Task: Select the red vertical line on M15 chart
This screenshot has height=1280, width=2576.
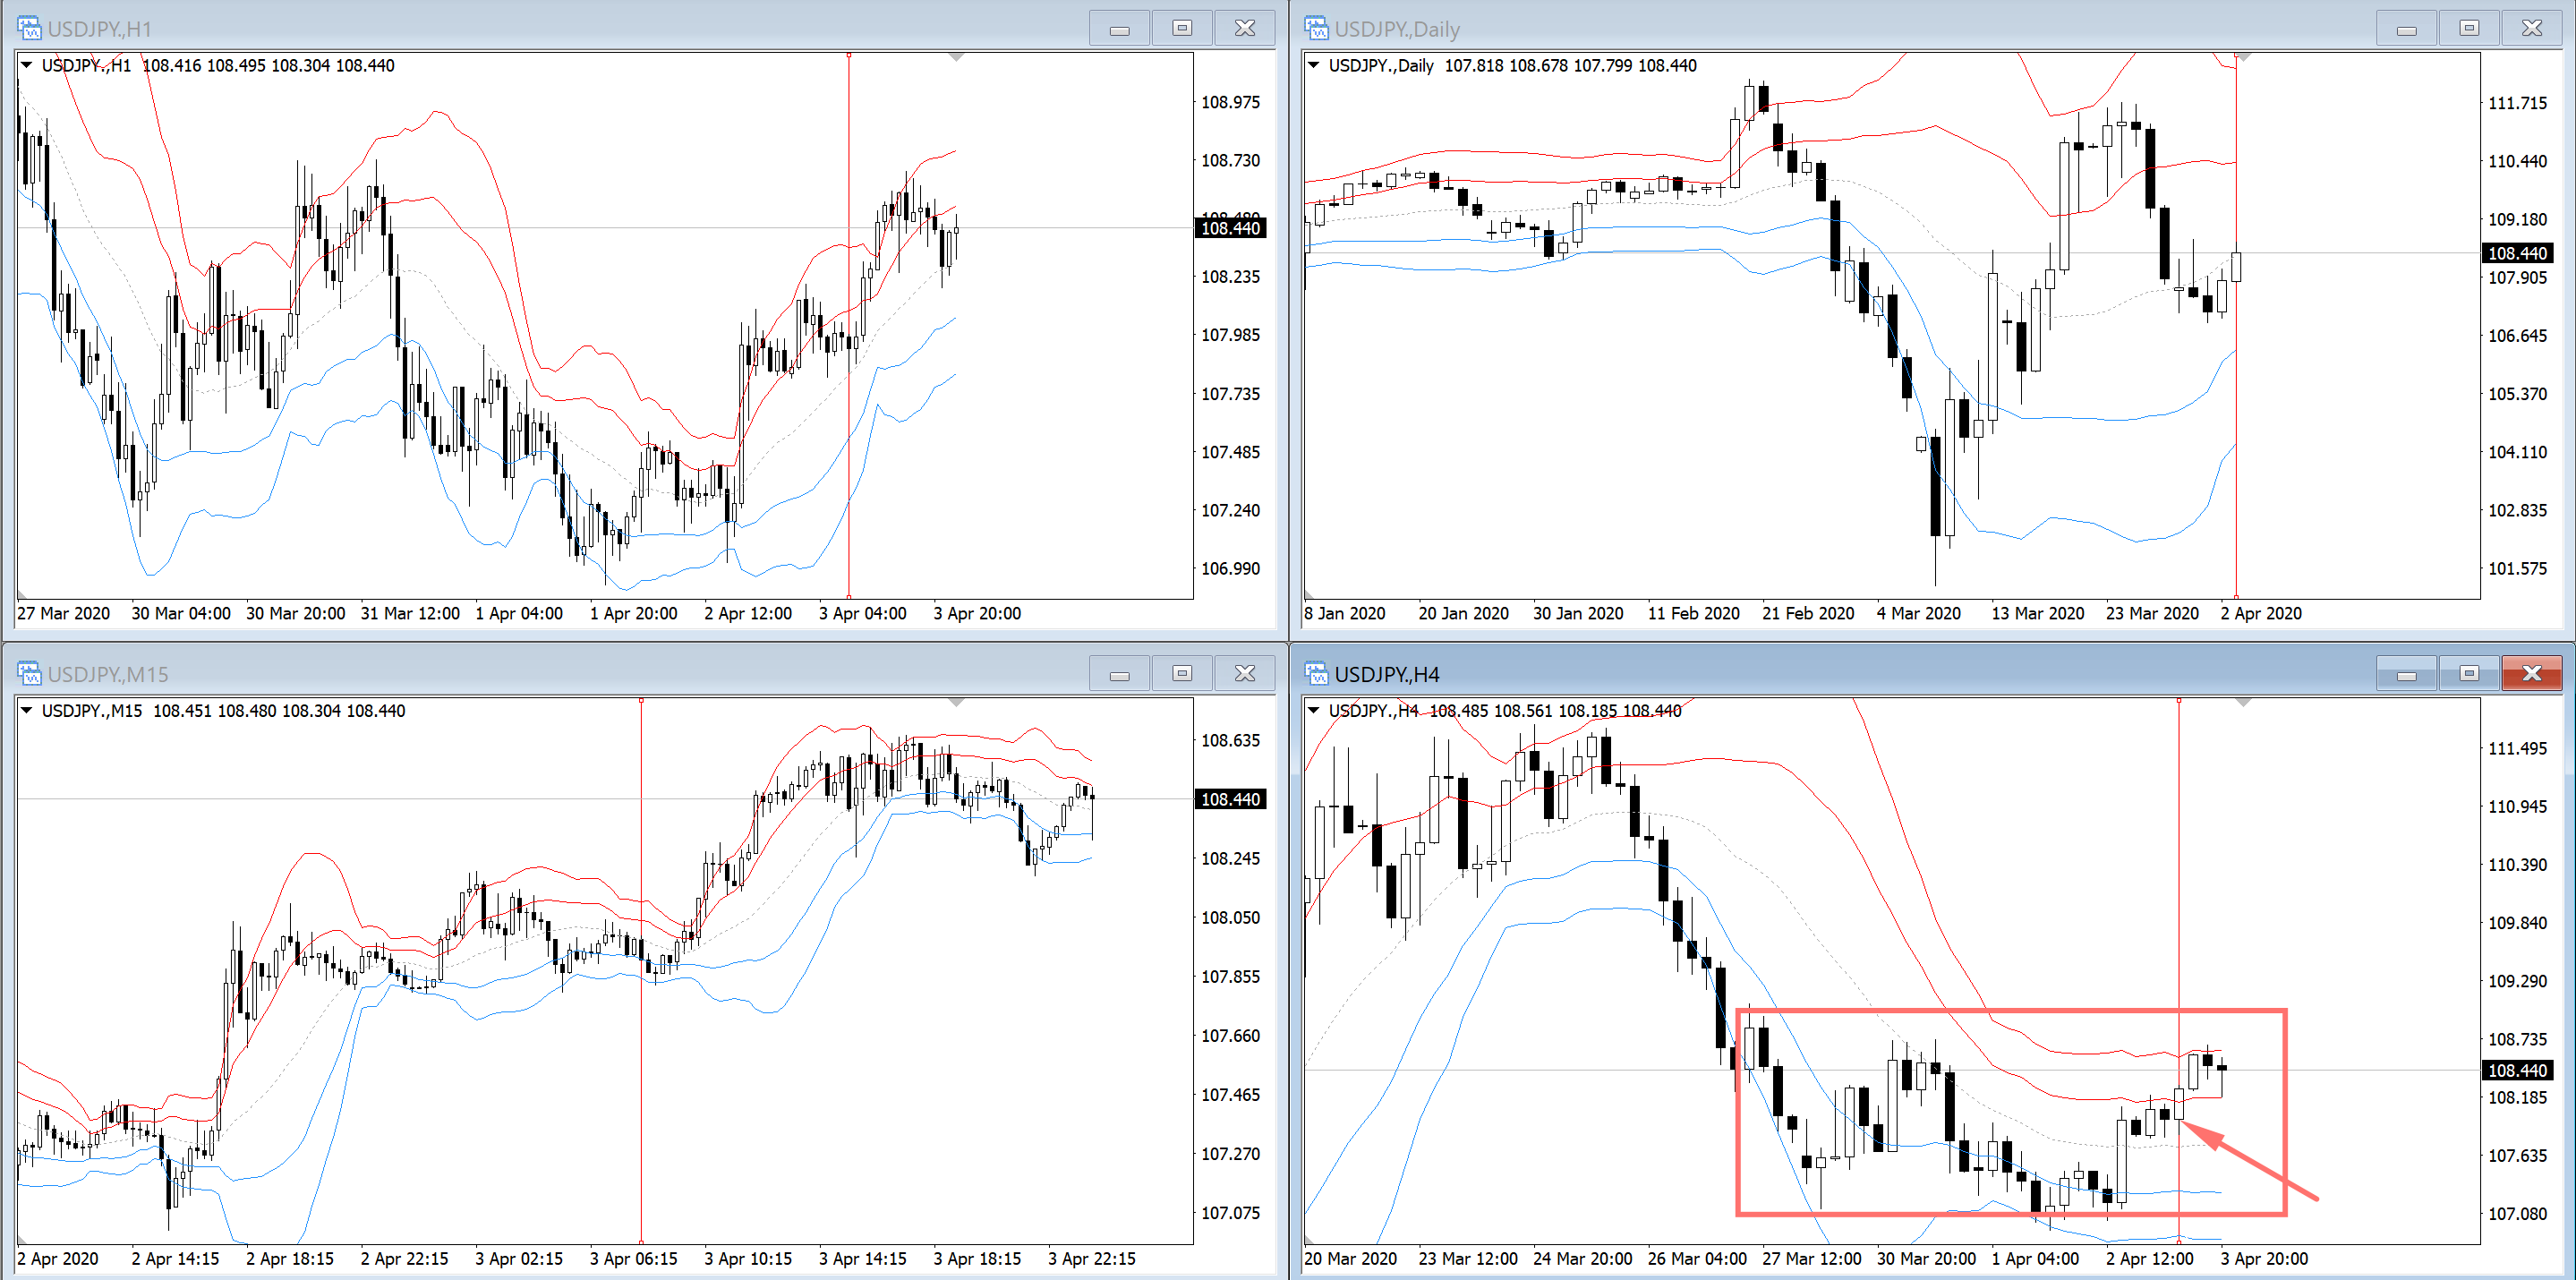Action: (x=641, y=970)
